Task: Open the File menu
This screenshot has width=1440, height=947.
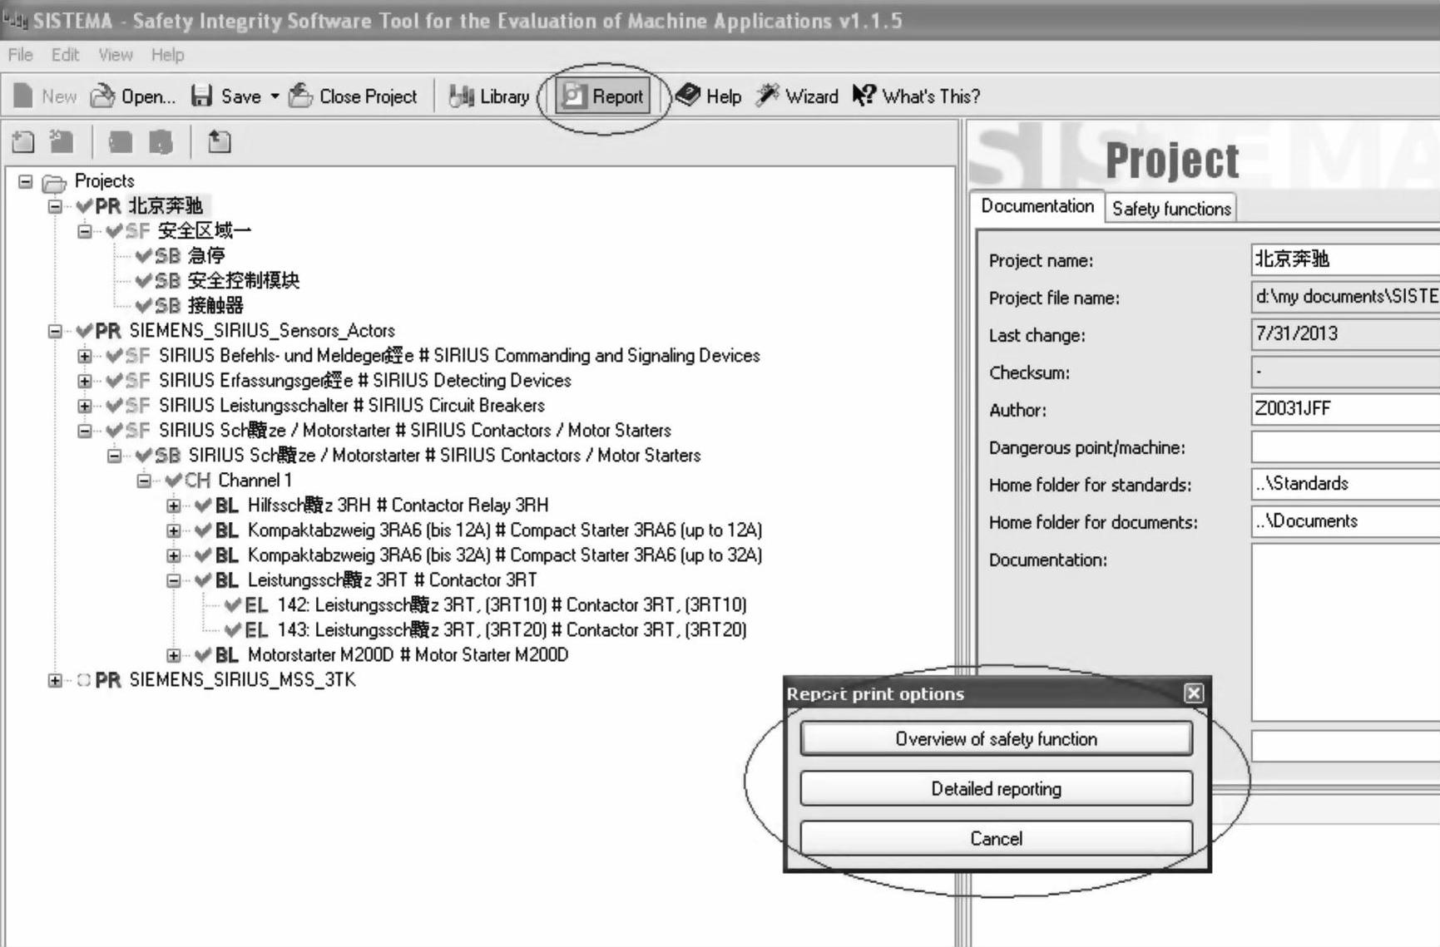Action: click(x=20, y=55)
